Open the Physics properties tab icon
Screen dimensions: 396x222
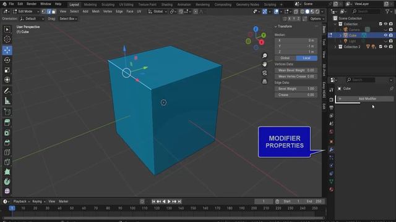coord(332,165)
